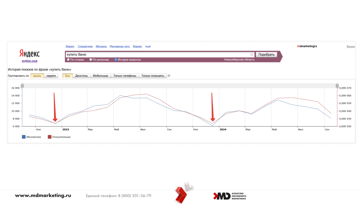363x204 pixels.
Task: Open the «Справочник» link
Action: (x=85, y=47)
